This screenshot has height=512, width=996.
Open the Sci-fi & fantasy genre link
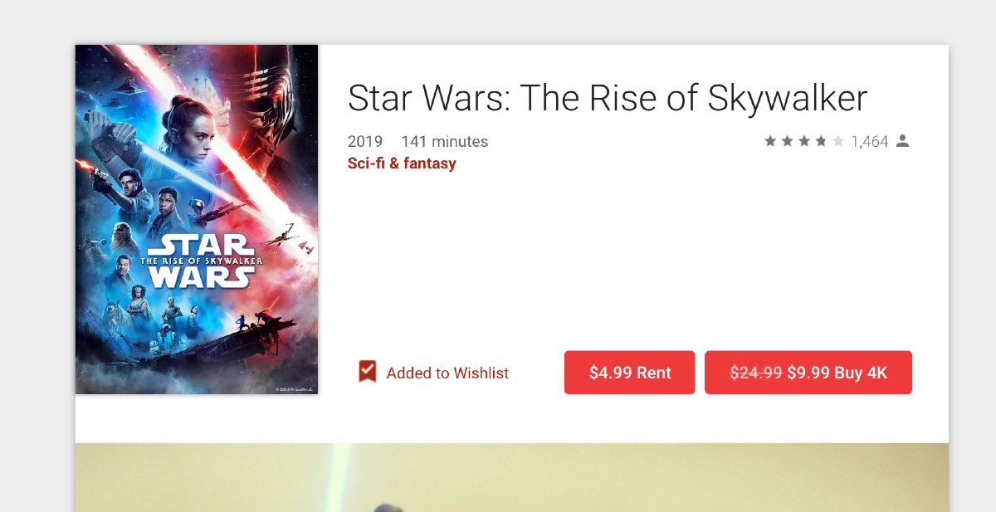[402, 163]
